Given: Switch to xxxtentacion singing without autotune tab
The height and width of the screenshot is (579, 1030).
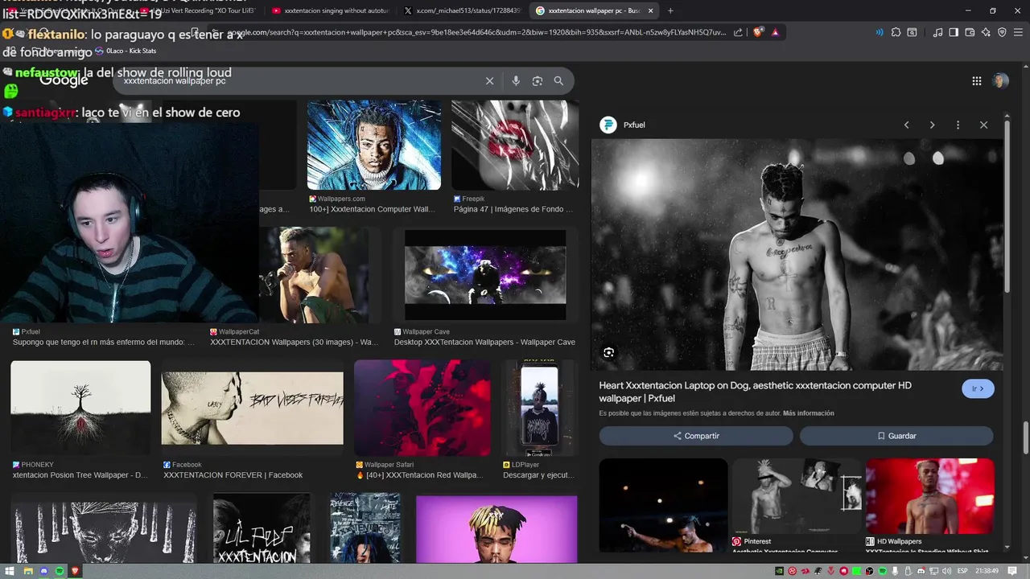Looking at the screenshot, I should [330, 10].
